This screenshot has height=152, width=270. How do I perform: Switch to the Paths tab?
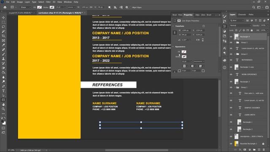[x=251, y=15]
